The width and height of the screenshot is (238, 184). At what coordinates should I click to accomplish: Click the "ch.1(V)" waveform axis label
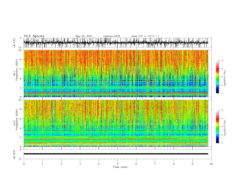click(14, 43)
